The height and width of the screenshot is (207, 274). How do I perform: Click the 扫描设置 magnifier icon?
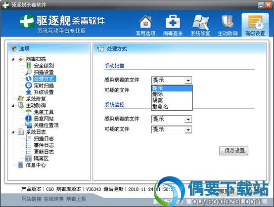[x=29, y=72]
